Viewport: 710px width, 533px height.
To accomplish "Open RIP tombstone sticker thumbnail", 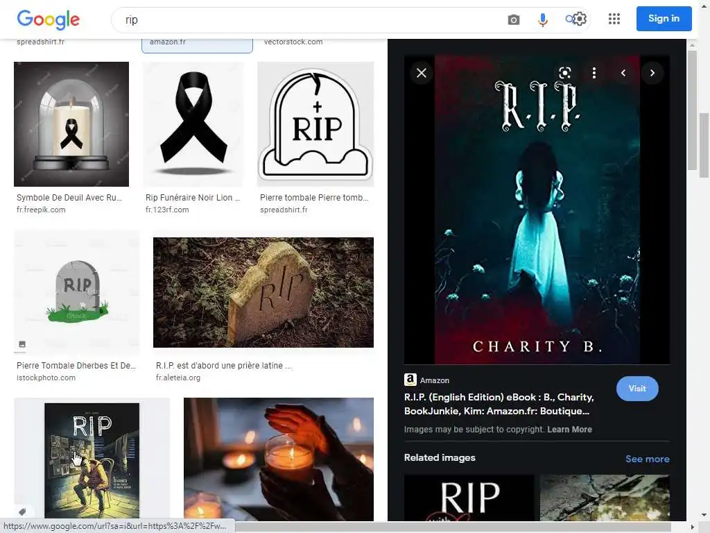I will [315, 124].
